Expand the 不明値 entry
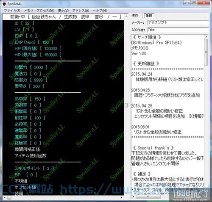Image resolution: width=212 pixels, height=202 pixels. [x=21, y=181]
